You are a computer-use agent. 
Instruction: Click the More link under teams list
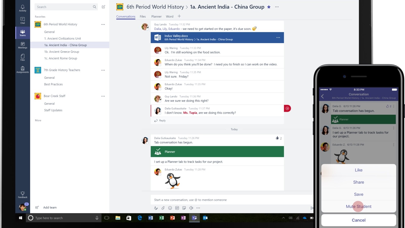[38, 120]
